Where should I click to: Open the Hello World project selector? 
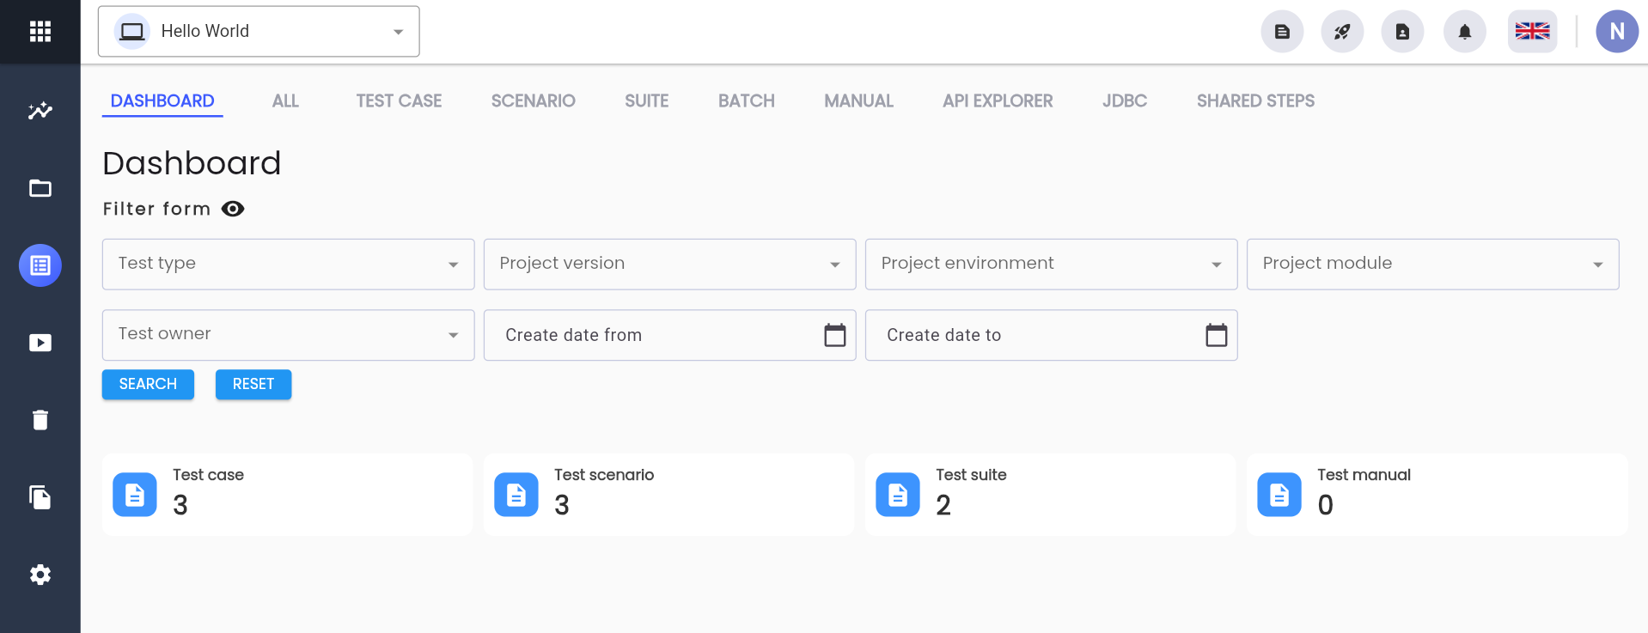pos(259,32)
